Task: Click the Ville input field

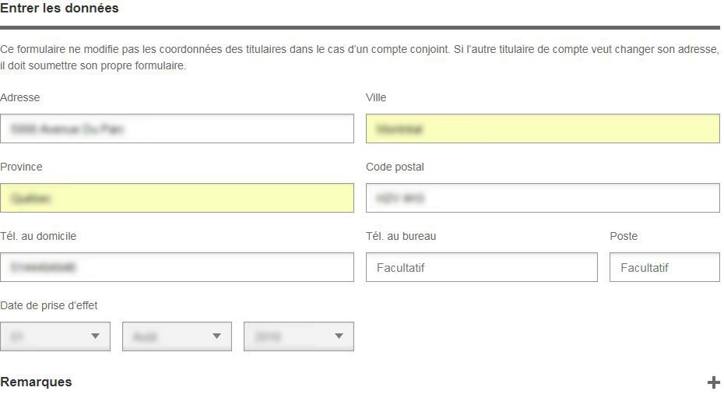Action: point(543,129)
